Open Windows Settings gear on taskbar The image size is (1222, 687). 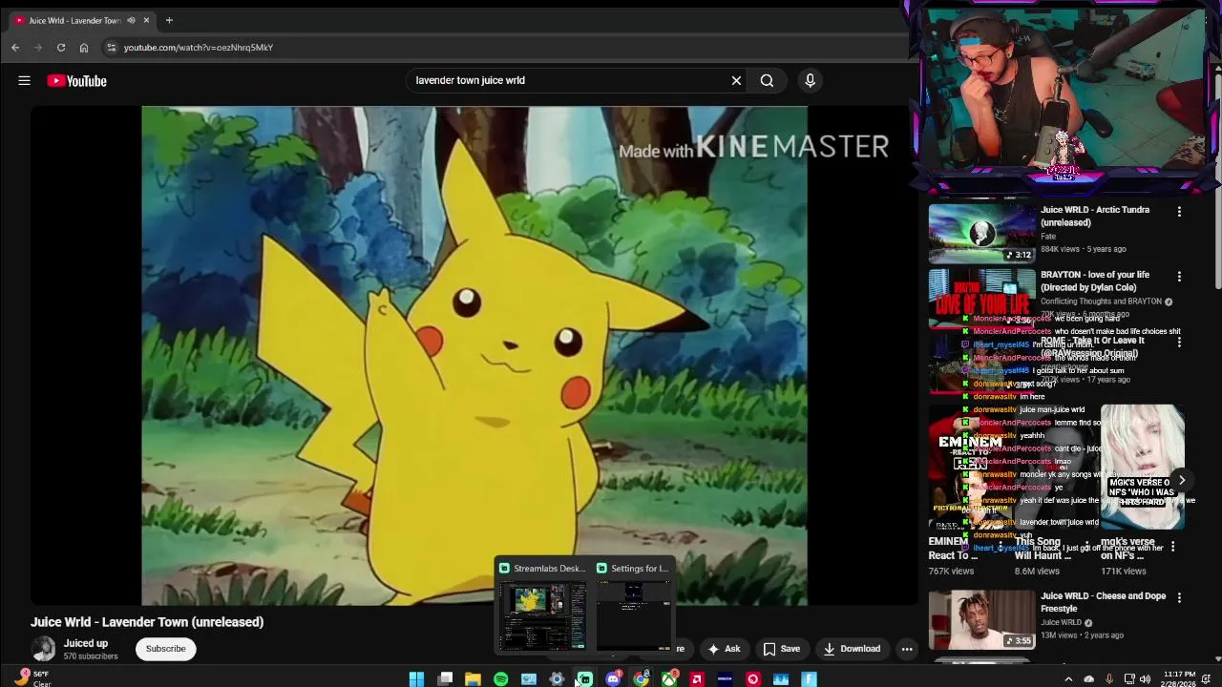click(x=557, y=679)
